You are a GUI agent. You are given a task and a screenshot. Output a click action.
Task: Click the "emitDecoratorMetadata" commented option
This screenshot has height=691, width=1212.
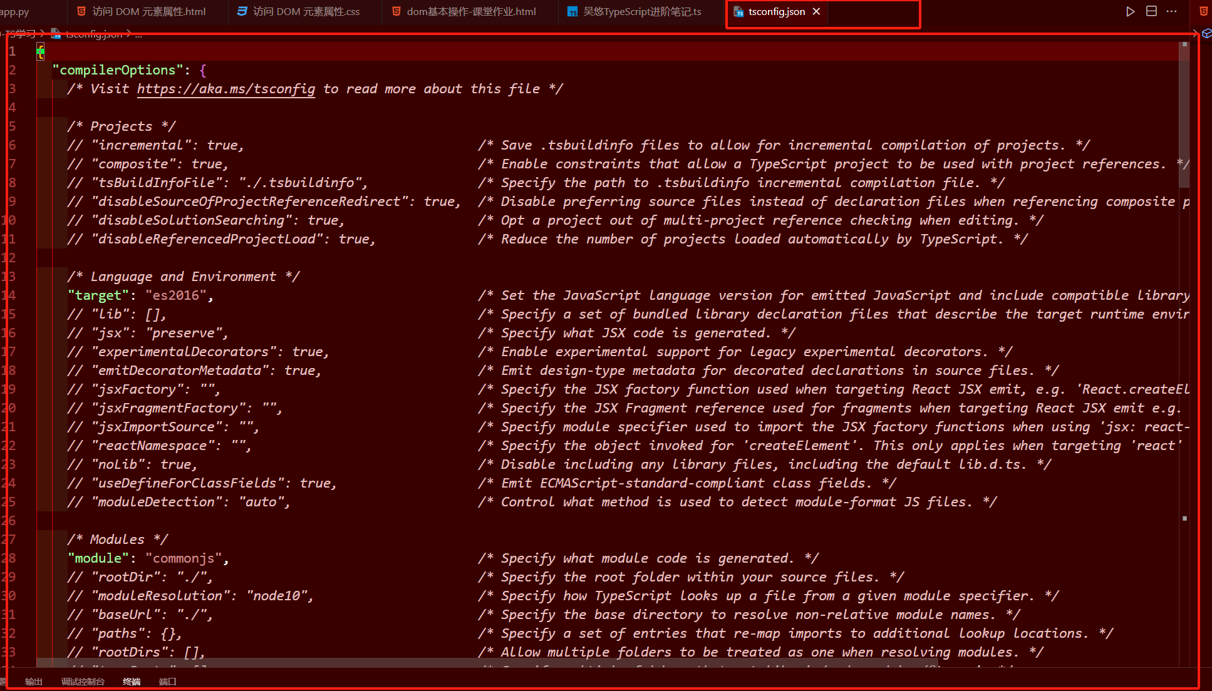coord(194,371)
